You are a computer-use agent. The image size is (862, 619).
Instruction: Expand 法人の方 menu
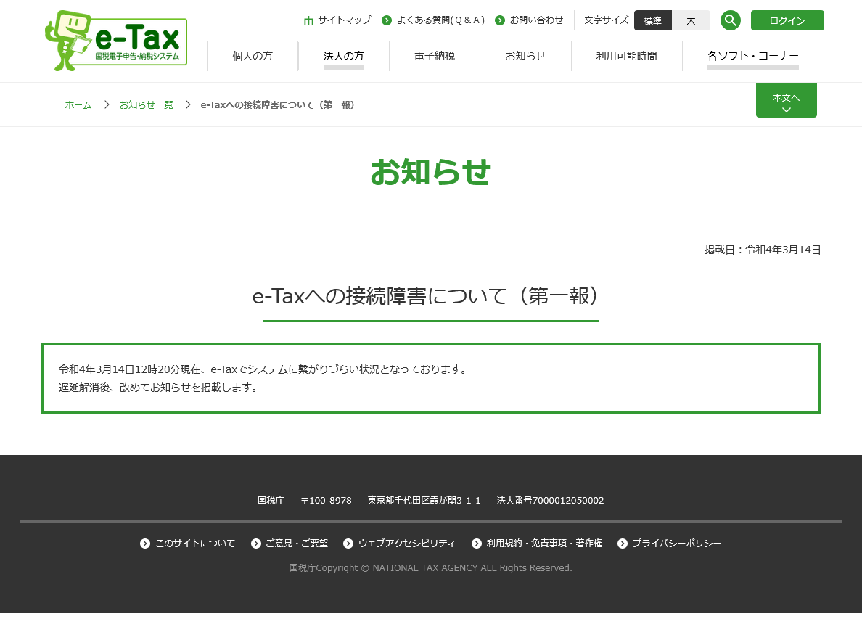coord(343,56)
